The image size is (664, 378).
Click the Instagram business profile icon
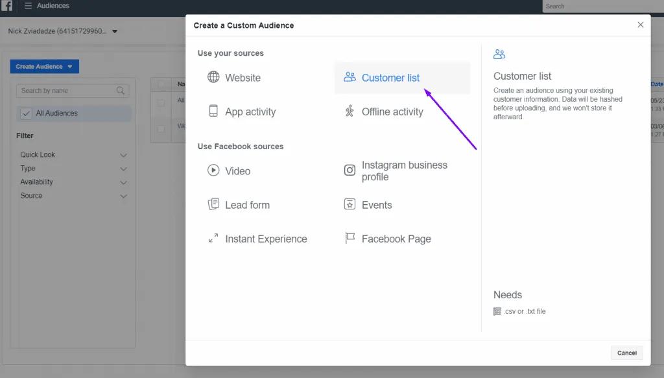350,170
